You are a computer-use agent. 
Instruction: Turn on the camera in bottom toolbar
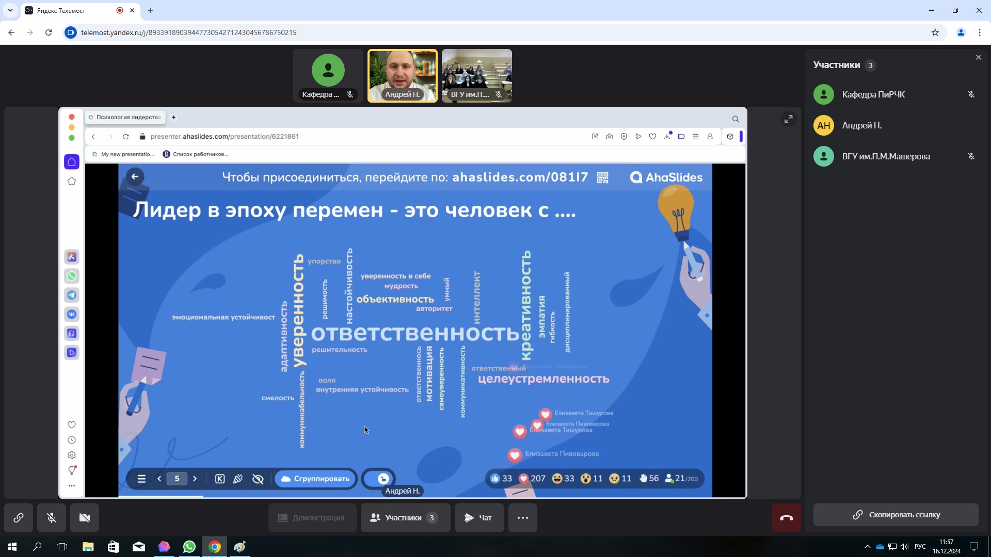85,518
